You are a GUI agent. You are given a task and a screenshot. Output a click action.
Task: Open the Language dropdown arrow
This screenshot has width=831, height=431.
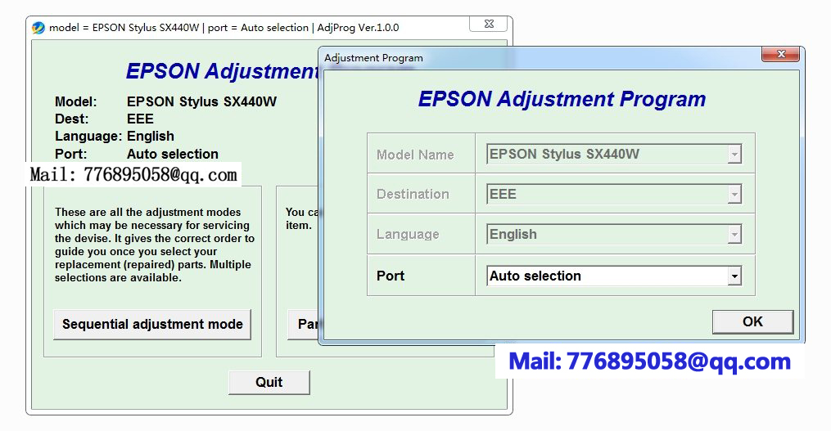734,234
